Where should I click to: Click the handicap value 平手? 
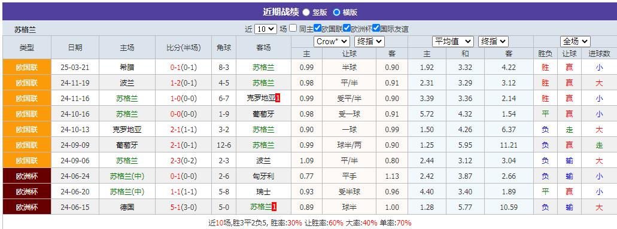pyautogui.click(x=349, y=176)
